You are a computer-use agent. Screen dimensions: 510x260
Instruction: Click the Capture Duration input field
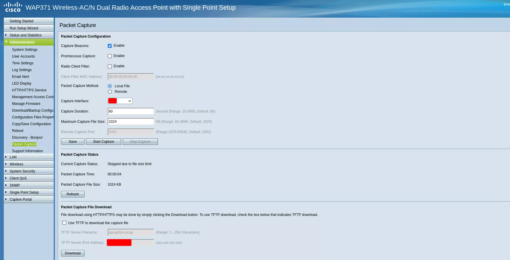pos(131,111)
